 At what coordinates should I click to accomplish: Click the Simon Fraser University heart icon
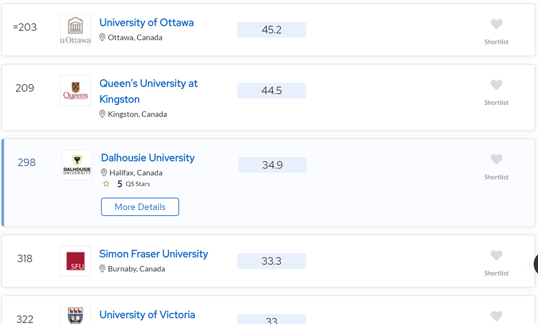coord(496,255)
